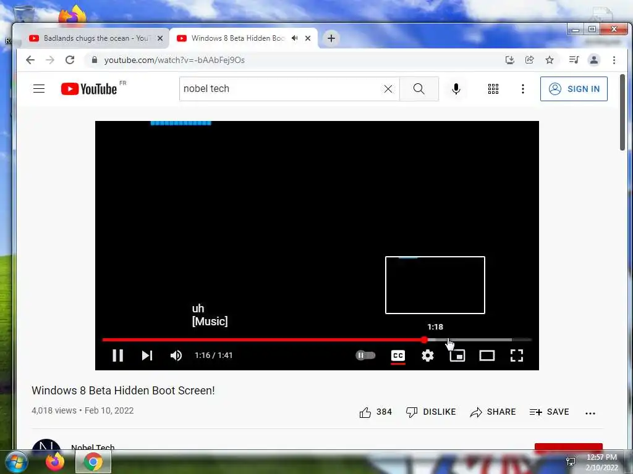Screen dimensions: 633x474
Task: Skip to next video
Action: [x=147, y=355]
